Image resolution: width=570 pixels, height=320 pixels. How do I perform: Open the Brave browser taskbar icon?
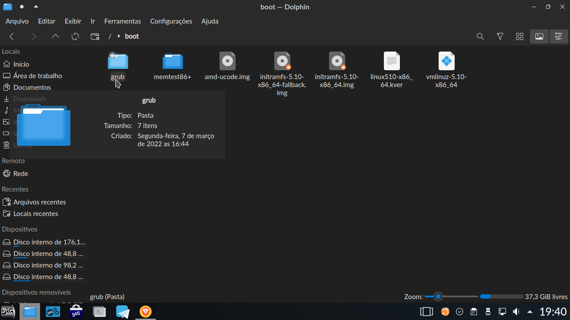point(146,312)
